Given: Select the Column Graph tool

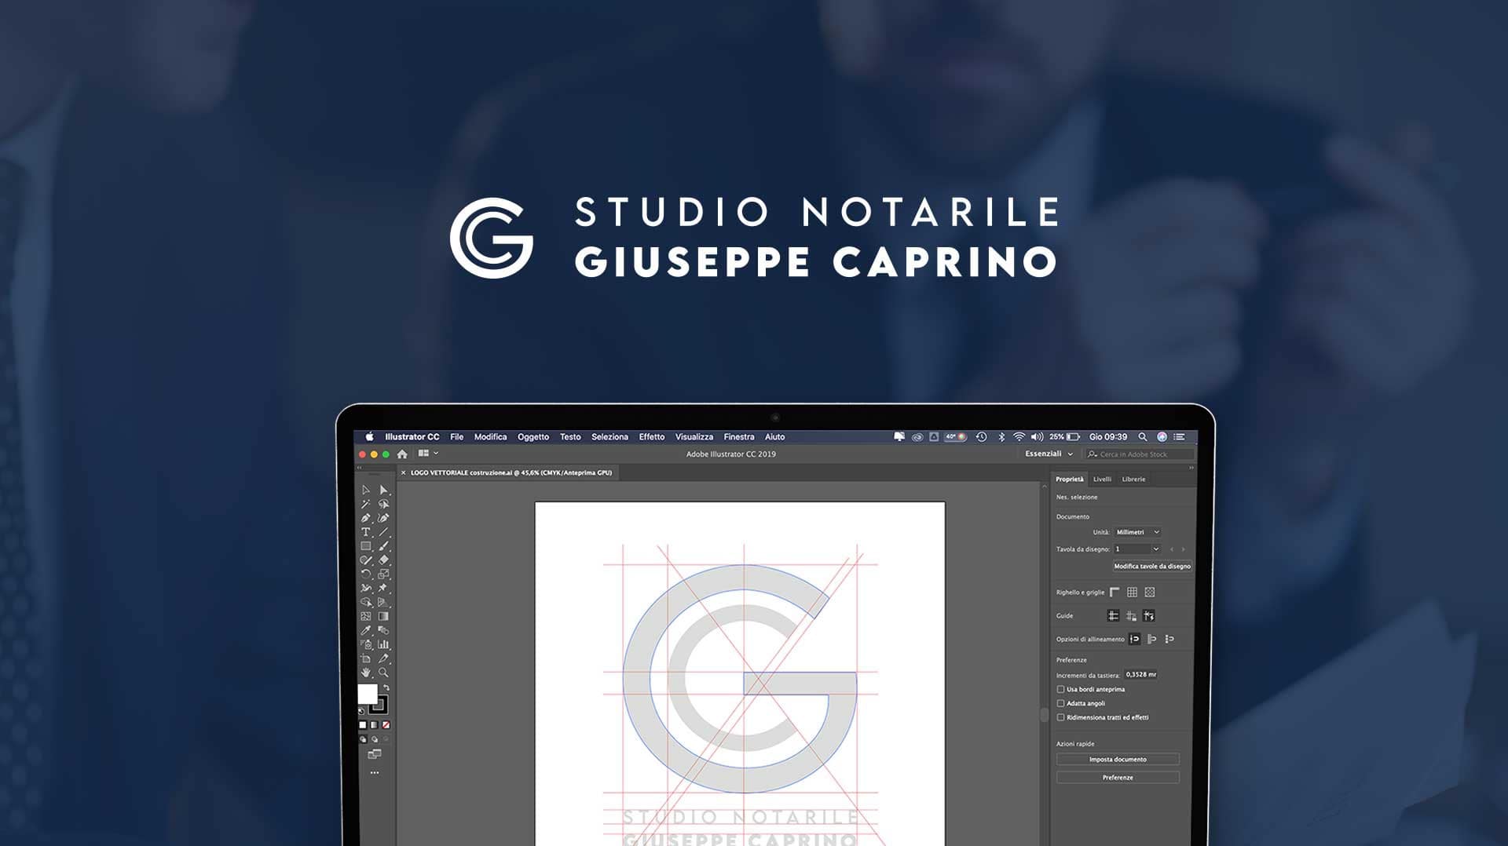Looking at the screenshot, I should tap(383, 644).
